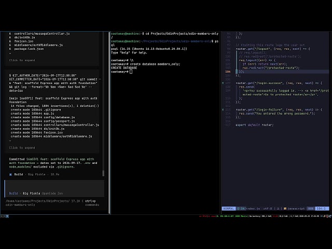Click the 104:1 cursor position indicator

tap(322, 209)
